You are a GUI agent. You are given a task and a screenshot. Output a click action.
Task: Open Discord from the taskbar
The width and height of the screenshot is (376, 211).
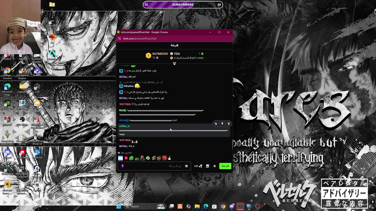(x=232, y=206)
